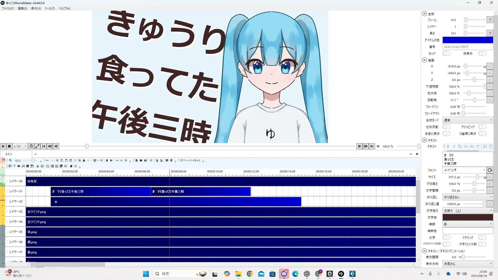Click the lock icon in timeline toolbar

84,160
